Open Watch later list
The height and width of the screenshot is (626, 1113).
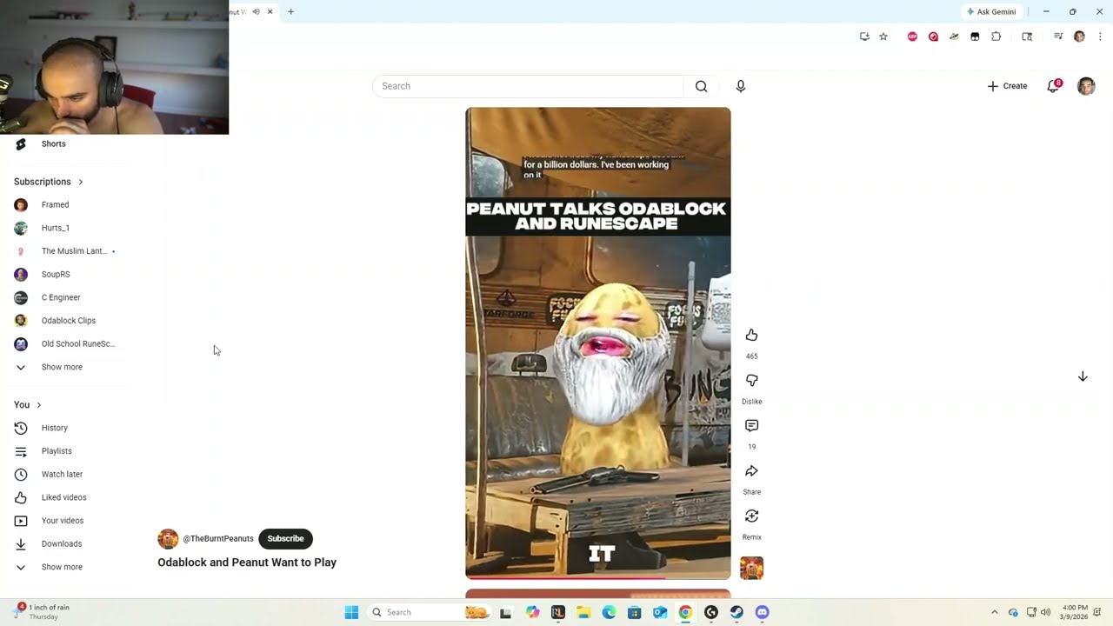62,475
